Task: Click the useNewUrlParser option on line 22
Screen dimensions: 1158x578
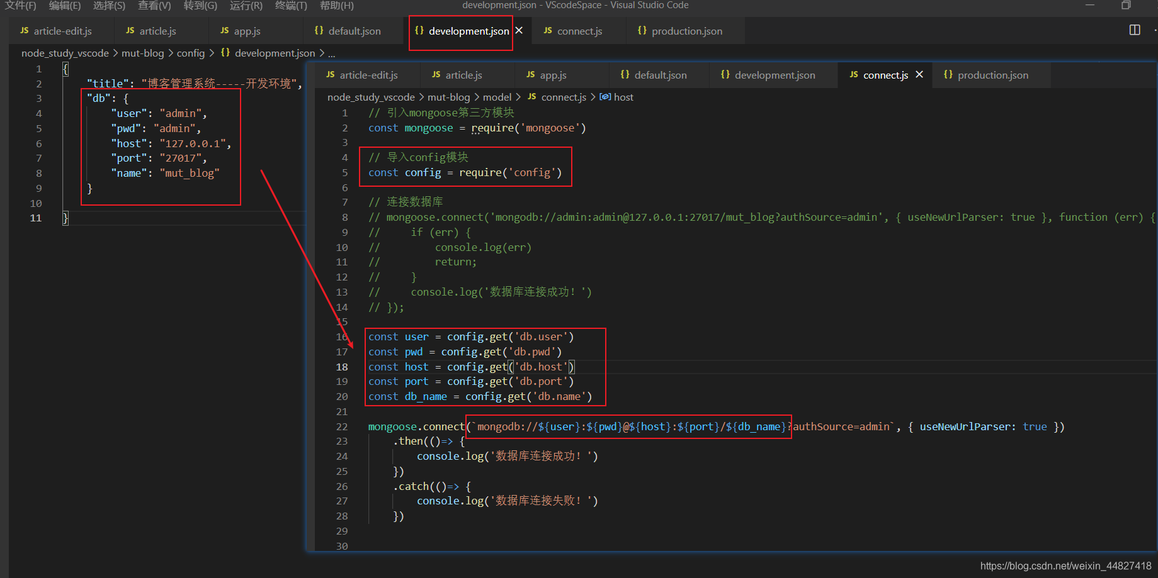Action: coord(983,426)
